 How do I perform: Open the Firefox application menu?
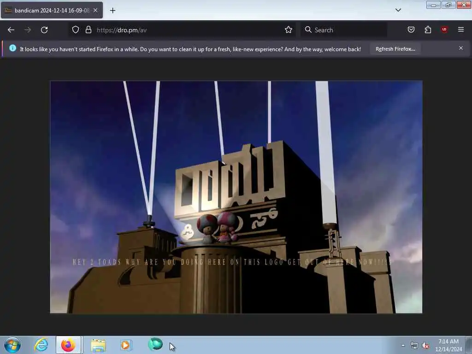point(461,29)
